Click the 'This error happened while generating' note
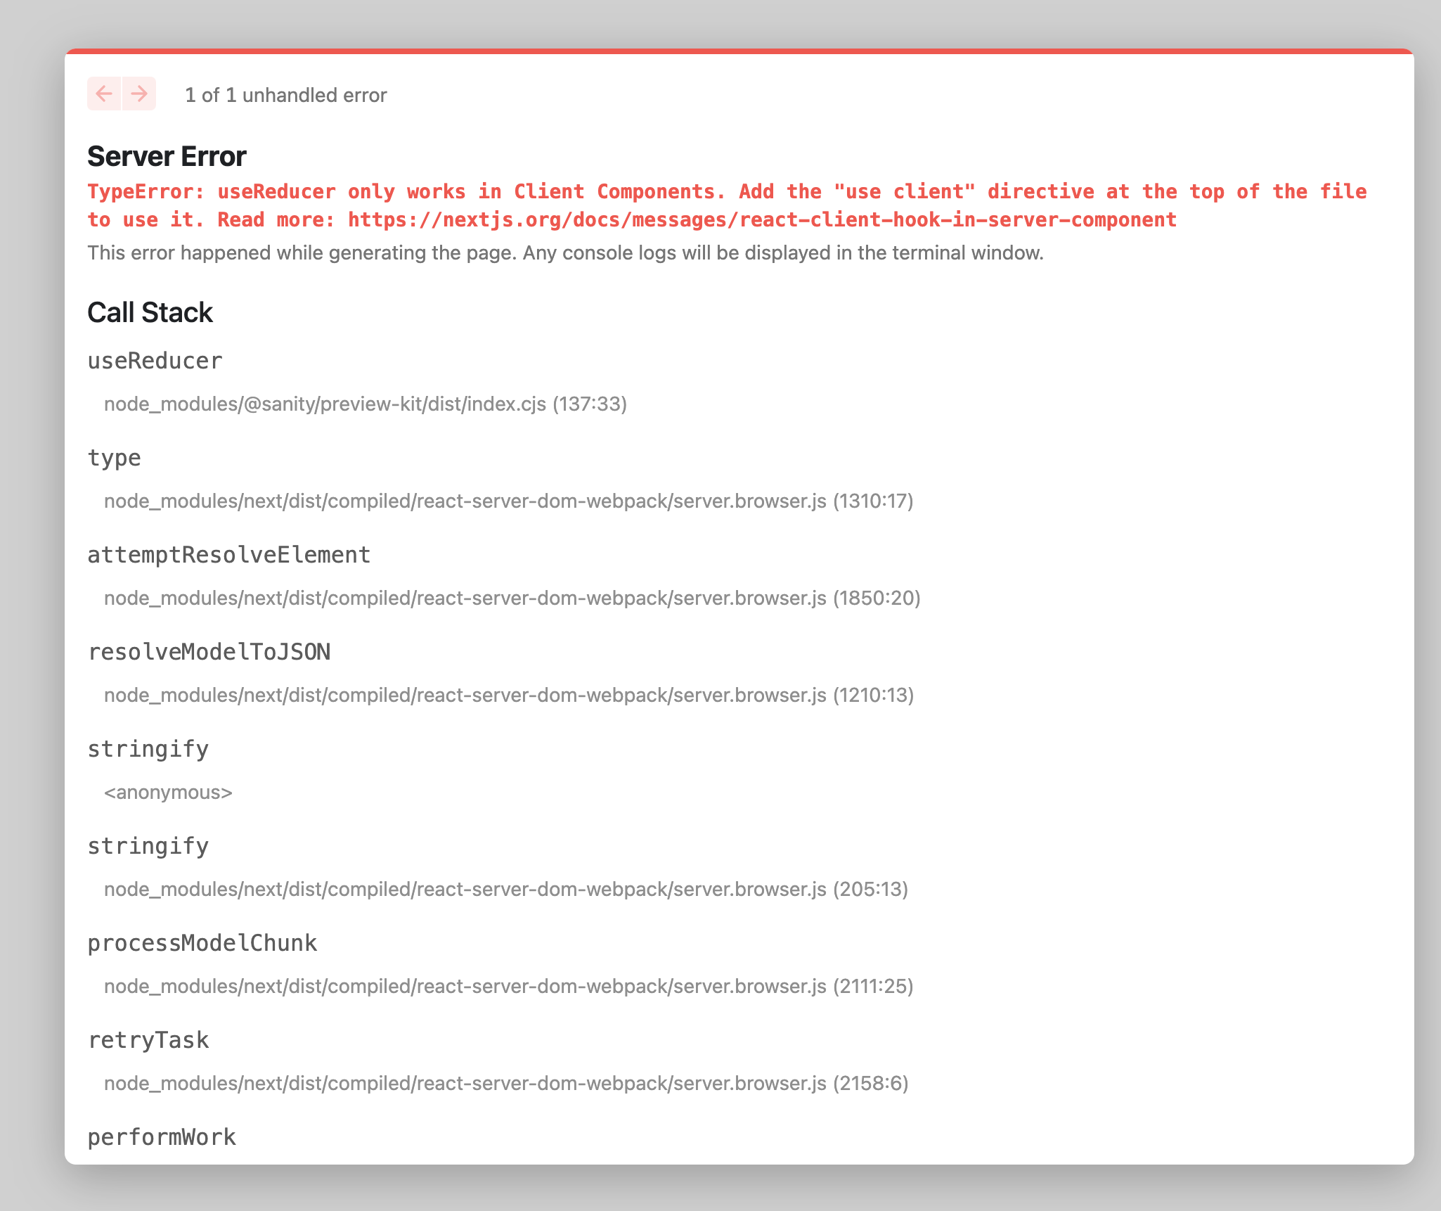The image size is (1441, 1211). click(x=565, y=252)
